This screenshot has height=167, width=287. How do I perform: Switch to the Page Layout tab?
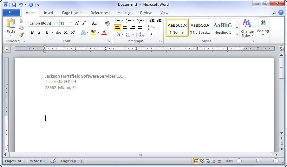pos(72,13)
